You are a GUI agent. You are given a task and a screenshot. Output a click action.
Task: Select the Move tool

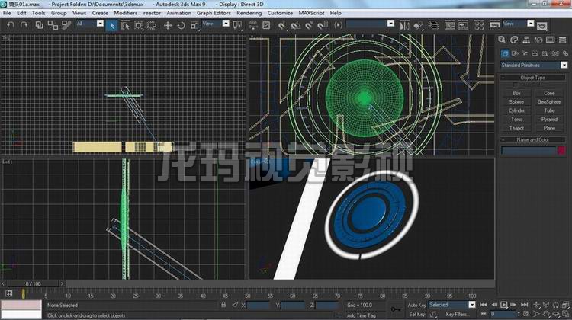tap(168, 25)
